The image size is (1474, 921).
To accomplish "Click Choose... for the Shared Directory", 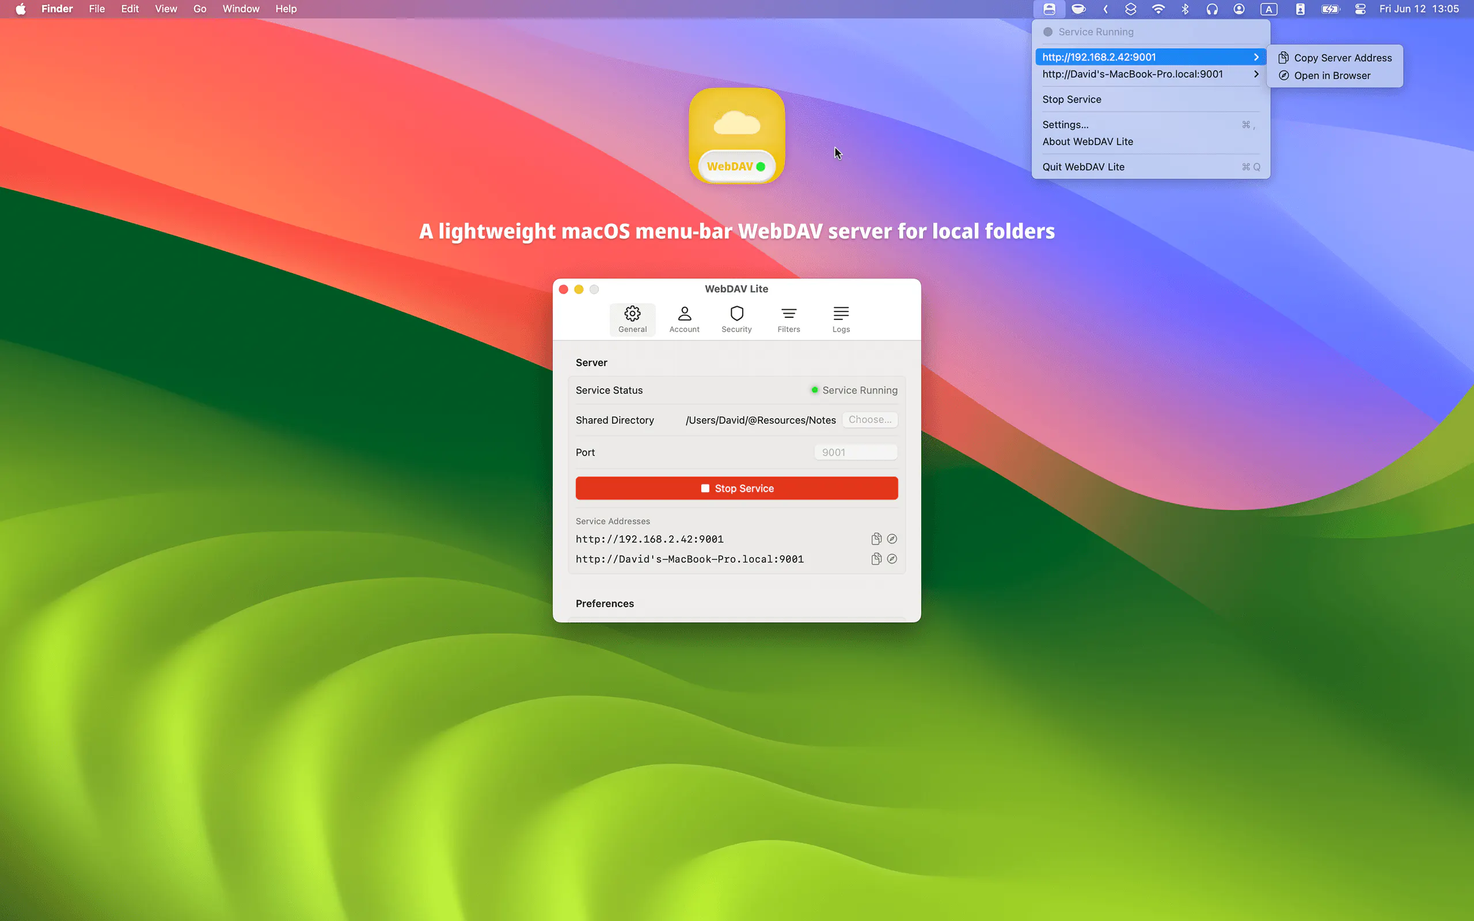I will click(x=870, y=420).
